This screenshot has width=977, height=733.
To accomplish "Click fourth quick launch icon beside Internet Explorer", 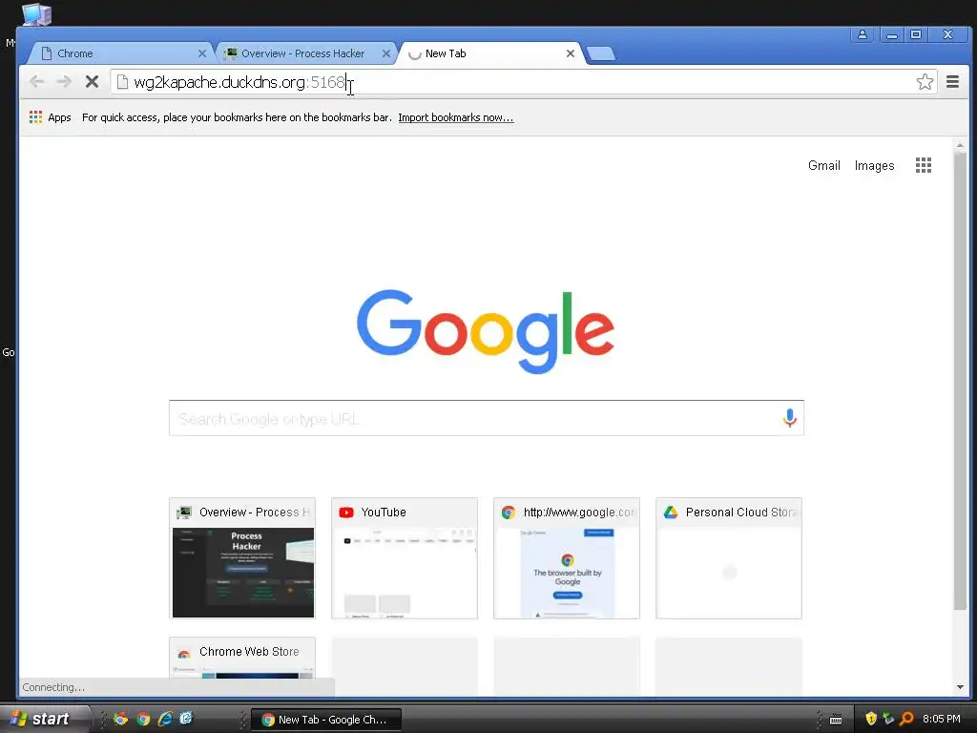I will click(x=186, y=719).
